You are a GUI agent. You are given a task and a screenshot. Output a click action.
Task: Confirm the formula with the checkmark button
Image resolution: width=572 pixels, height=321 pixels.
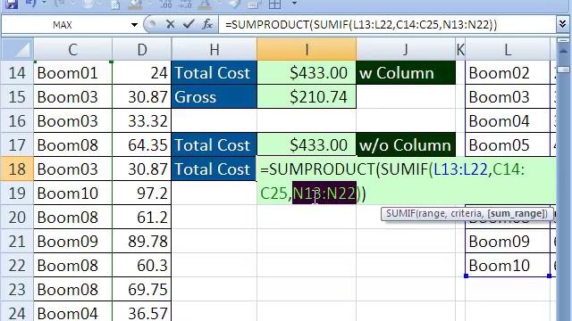[x=189, y=24]
